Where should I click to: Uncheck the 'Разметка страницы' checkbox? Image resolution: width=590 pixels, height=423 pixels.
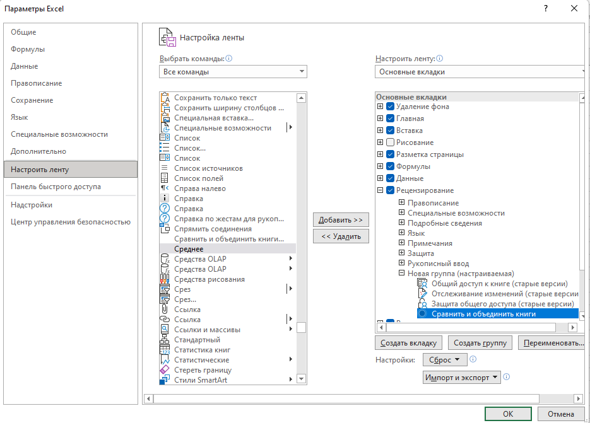click(390, 154)
